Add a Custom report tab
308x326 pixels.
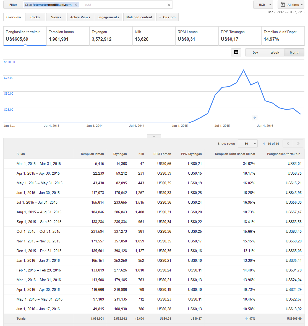167,17
